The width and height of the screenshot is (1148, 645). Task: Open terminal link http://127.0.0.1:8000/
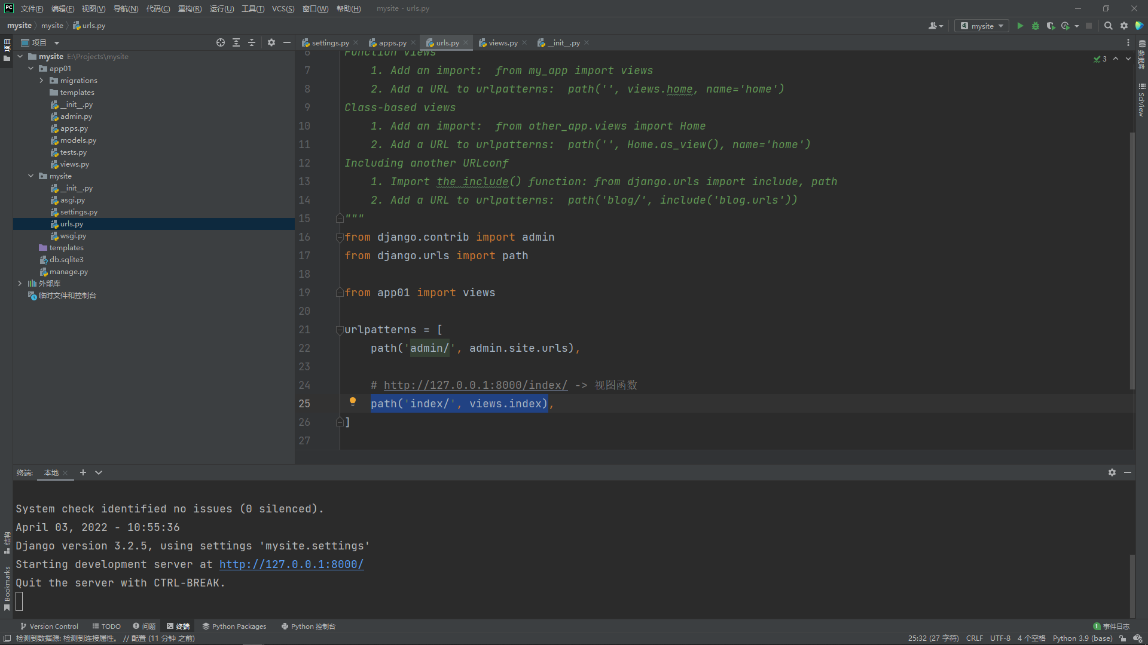pos(291,564)
